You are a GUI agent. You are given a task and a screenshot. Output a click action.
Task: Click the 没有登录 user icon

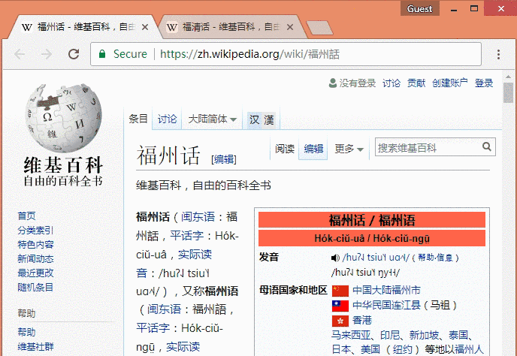(x=333, y=83)
